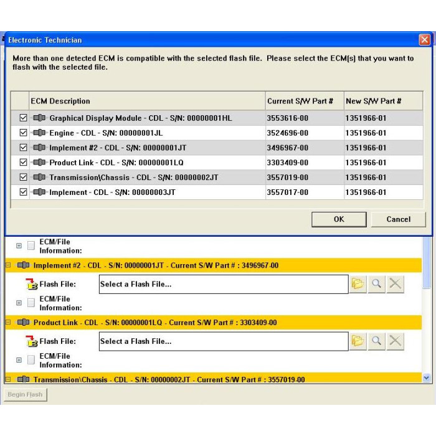Select current part number 3557017-00

click(288, 192)
